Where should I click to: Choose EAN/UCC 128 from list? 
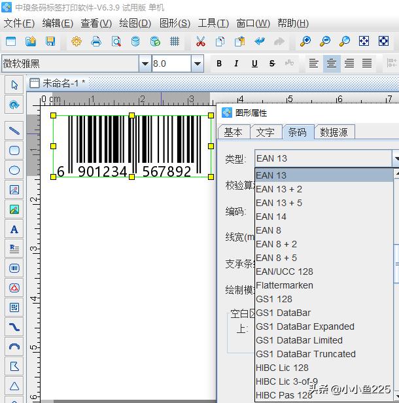coord(324,272)
